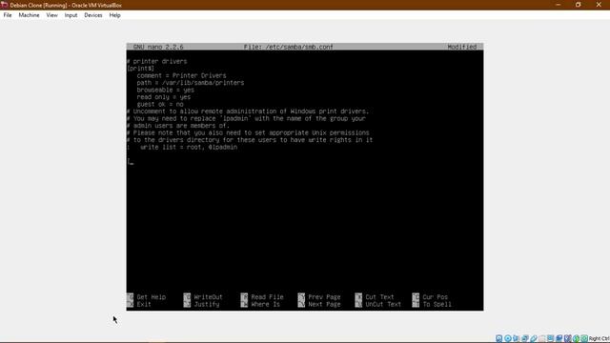The image size is (610, 343).
Task: Click the 'File: /etc/samba/smb.conf' header text
Action: pos(288,47)
